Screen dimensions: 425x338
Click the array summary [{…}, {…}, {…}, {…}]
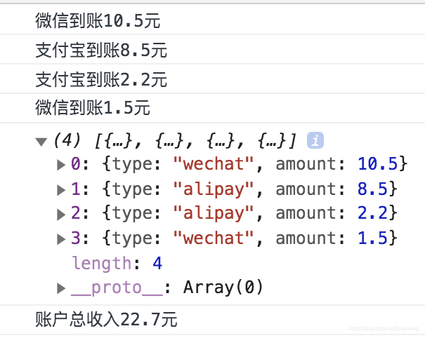click(x=195, y=141)
